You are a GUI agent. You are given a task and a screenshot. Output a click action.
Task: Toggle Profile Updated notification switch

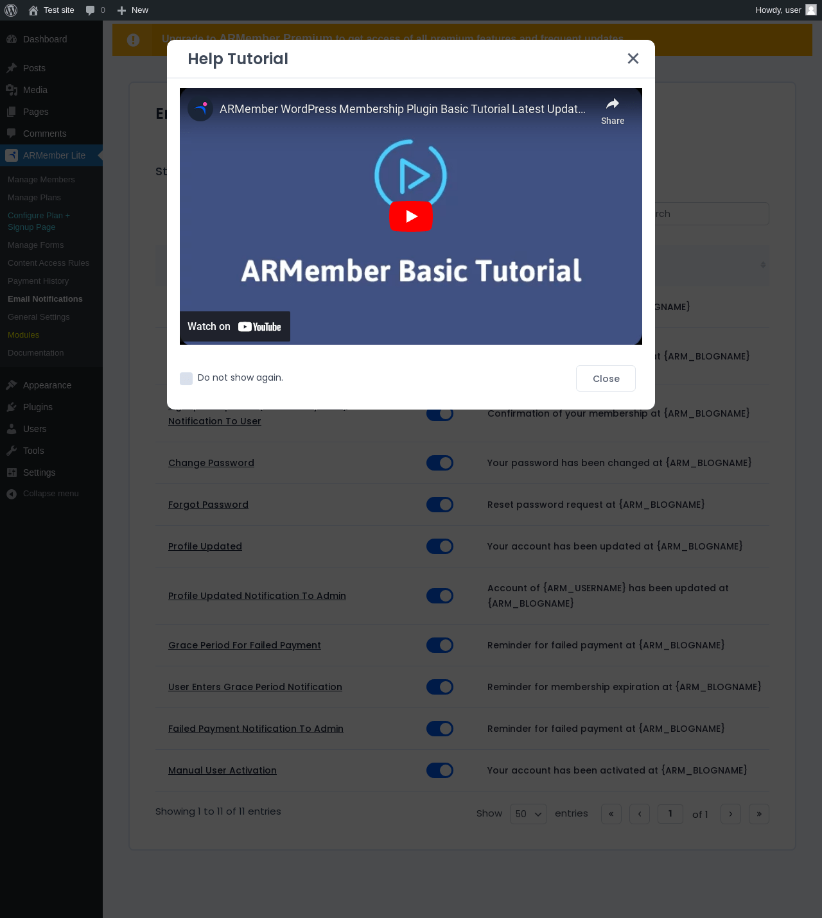point(440,546)
